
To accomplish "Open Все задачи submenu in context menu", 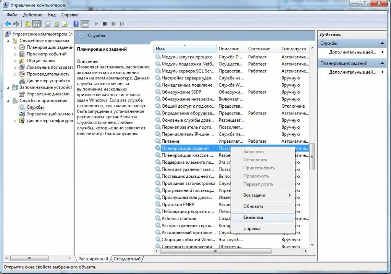I will 263,195.
